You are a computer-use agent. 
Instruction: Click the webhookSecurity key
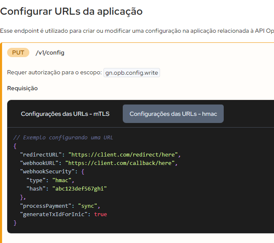(47, 172)
